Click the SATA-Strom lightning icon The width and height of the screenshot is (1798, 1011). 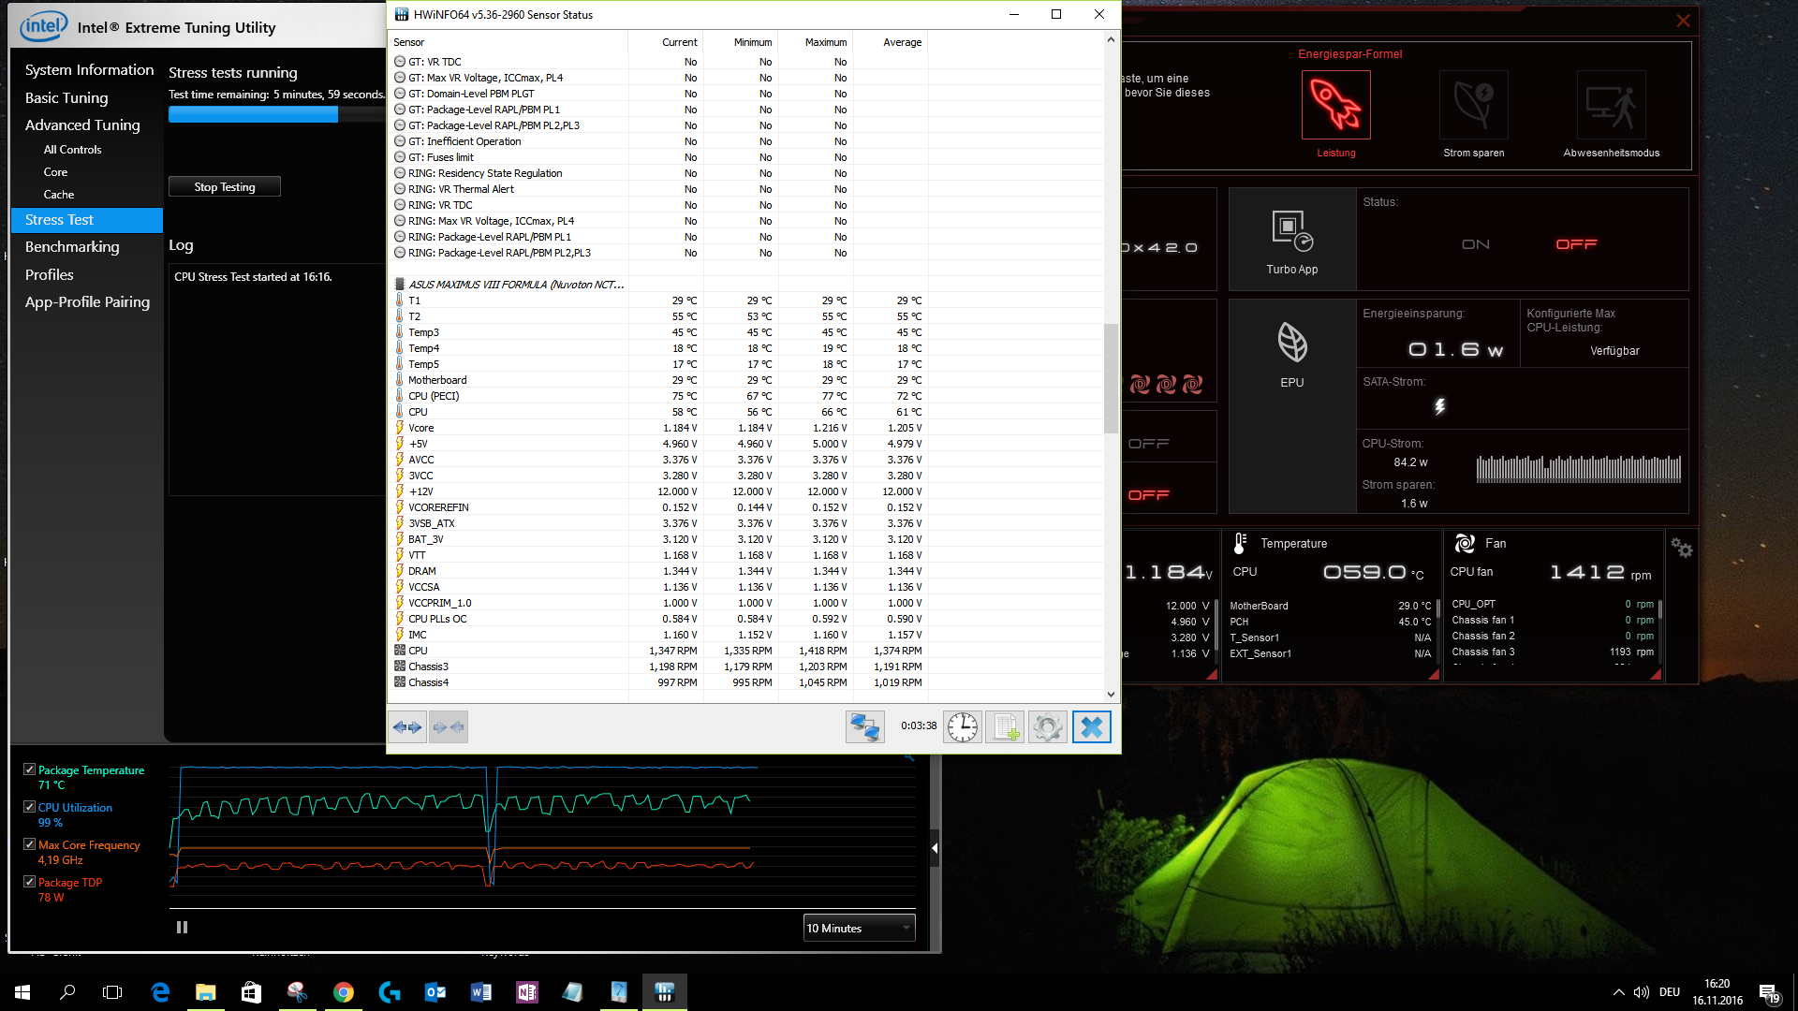[x=1440, y=406]
